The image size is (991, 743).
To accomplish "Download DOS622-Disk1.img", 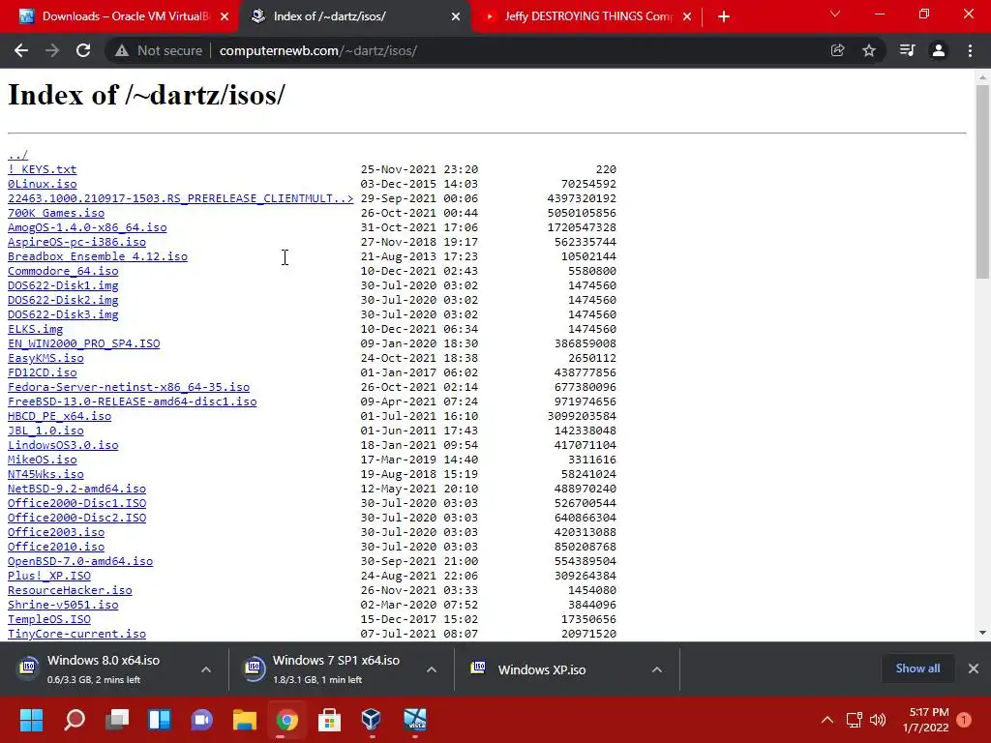I will [x=63, y=285].
